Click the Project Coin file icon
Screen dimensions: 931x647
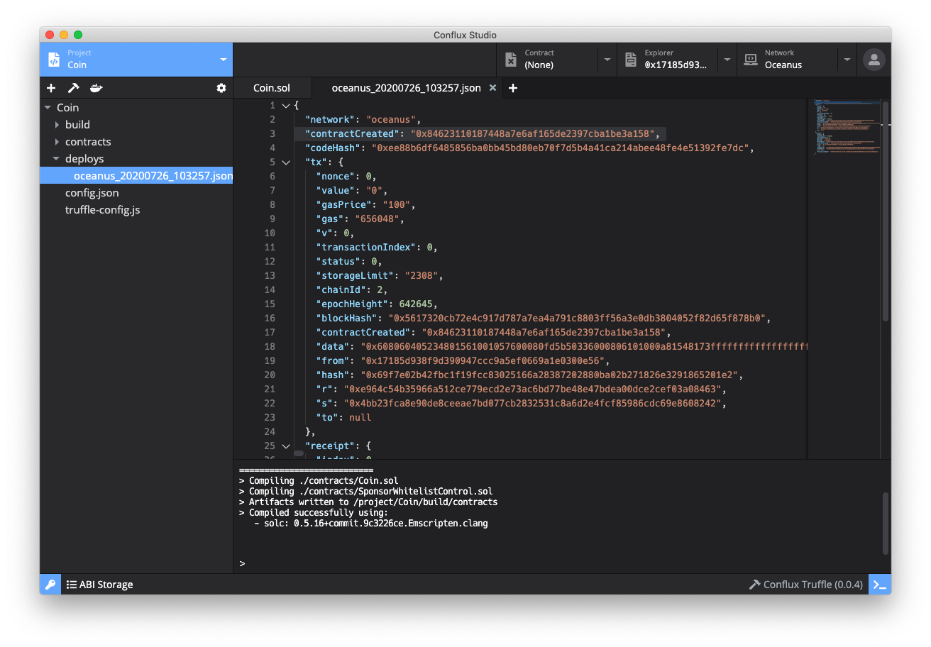point(54,60)
